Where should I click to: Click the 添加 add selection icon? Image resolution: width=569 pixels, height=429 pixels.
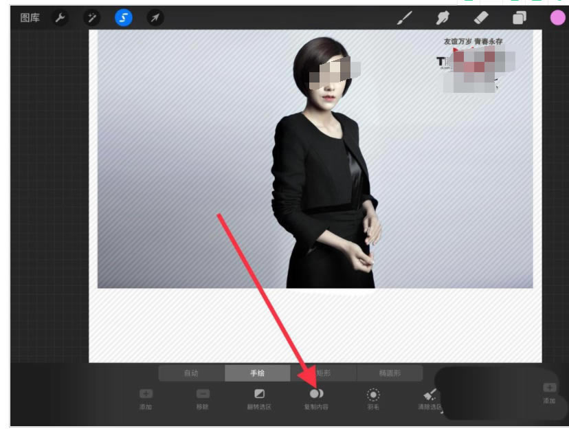click(146, 394)
